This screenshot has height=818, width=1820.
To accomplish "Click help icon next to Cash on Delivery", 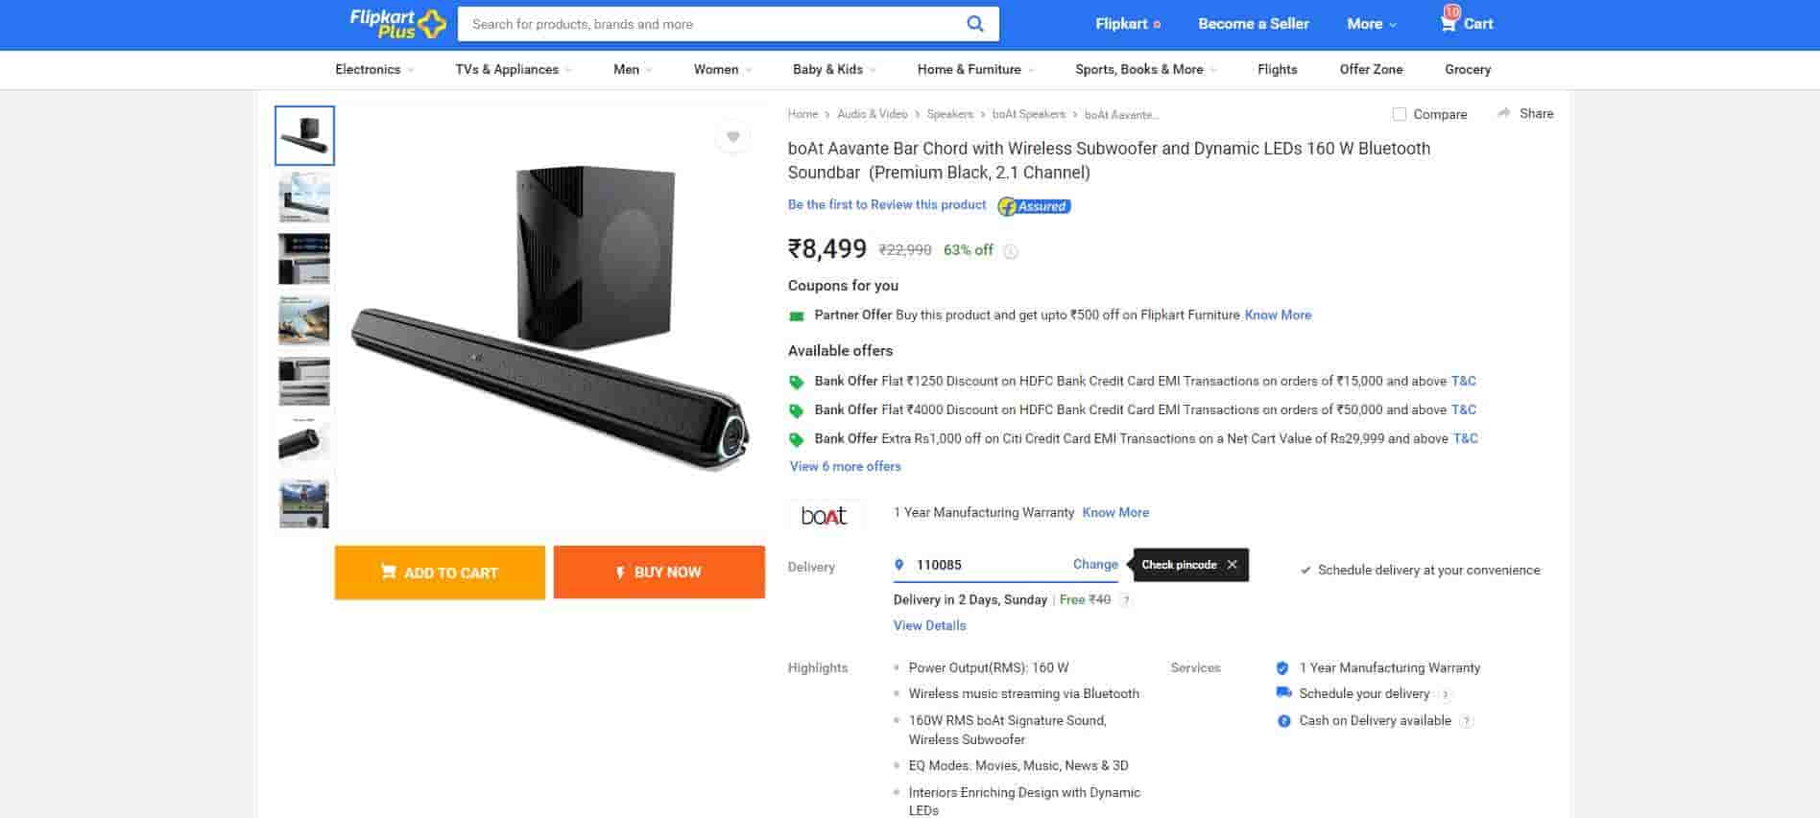I will 1466,721.
